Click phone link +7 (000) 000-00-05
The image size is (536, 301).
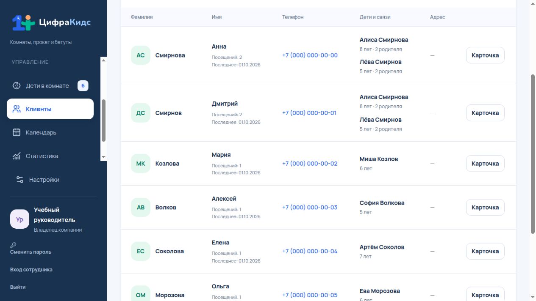310,295
